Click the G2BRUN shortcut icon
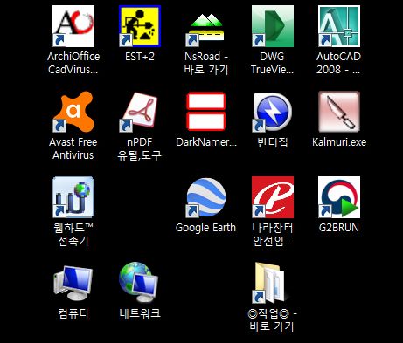The width and height of the screenshot is (403, 343). pos(339,197)
